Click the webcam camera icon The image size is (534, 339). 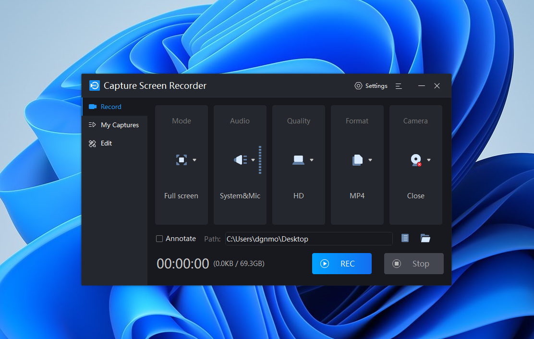pyautogui.click(x=415, y=160)
